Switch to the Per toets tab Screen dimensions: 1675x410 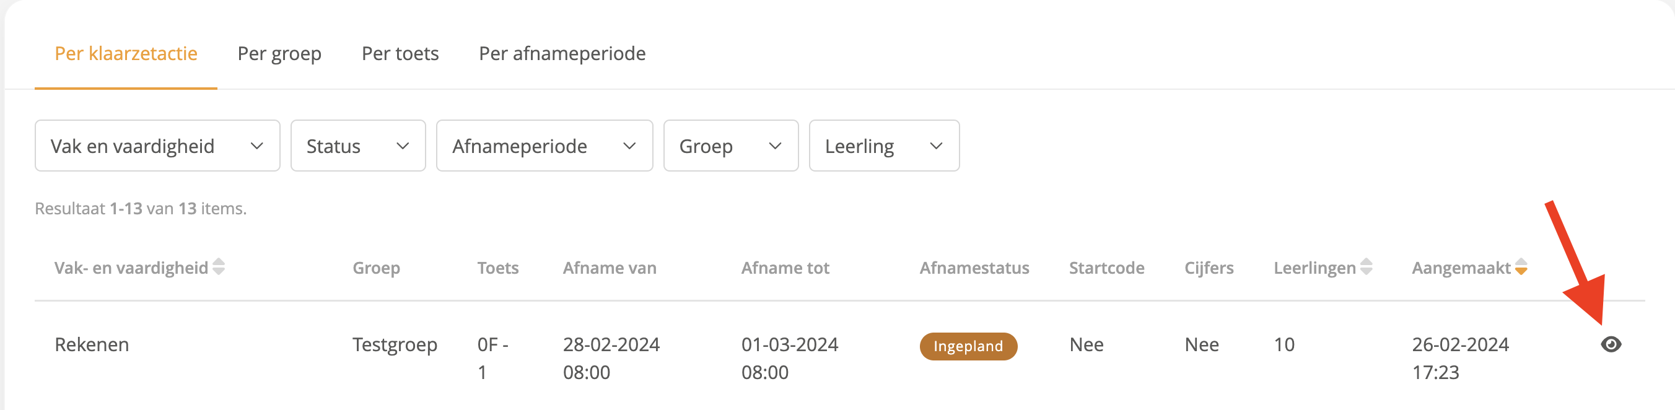point(400,53)
